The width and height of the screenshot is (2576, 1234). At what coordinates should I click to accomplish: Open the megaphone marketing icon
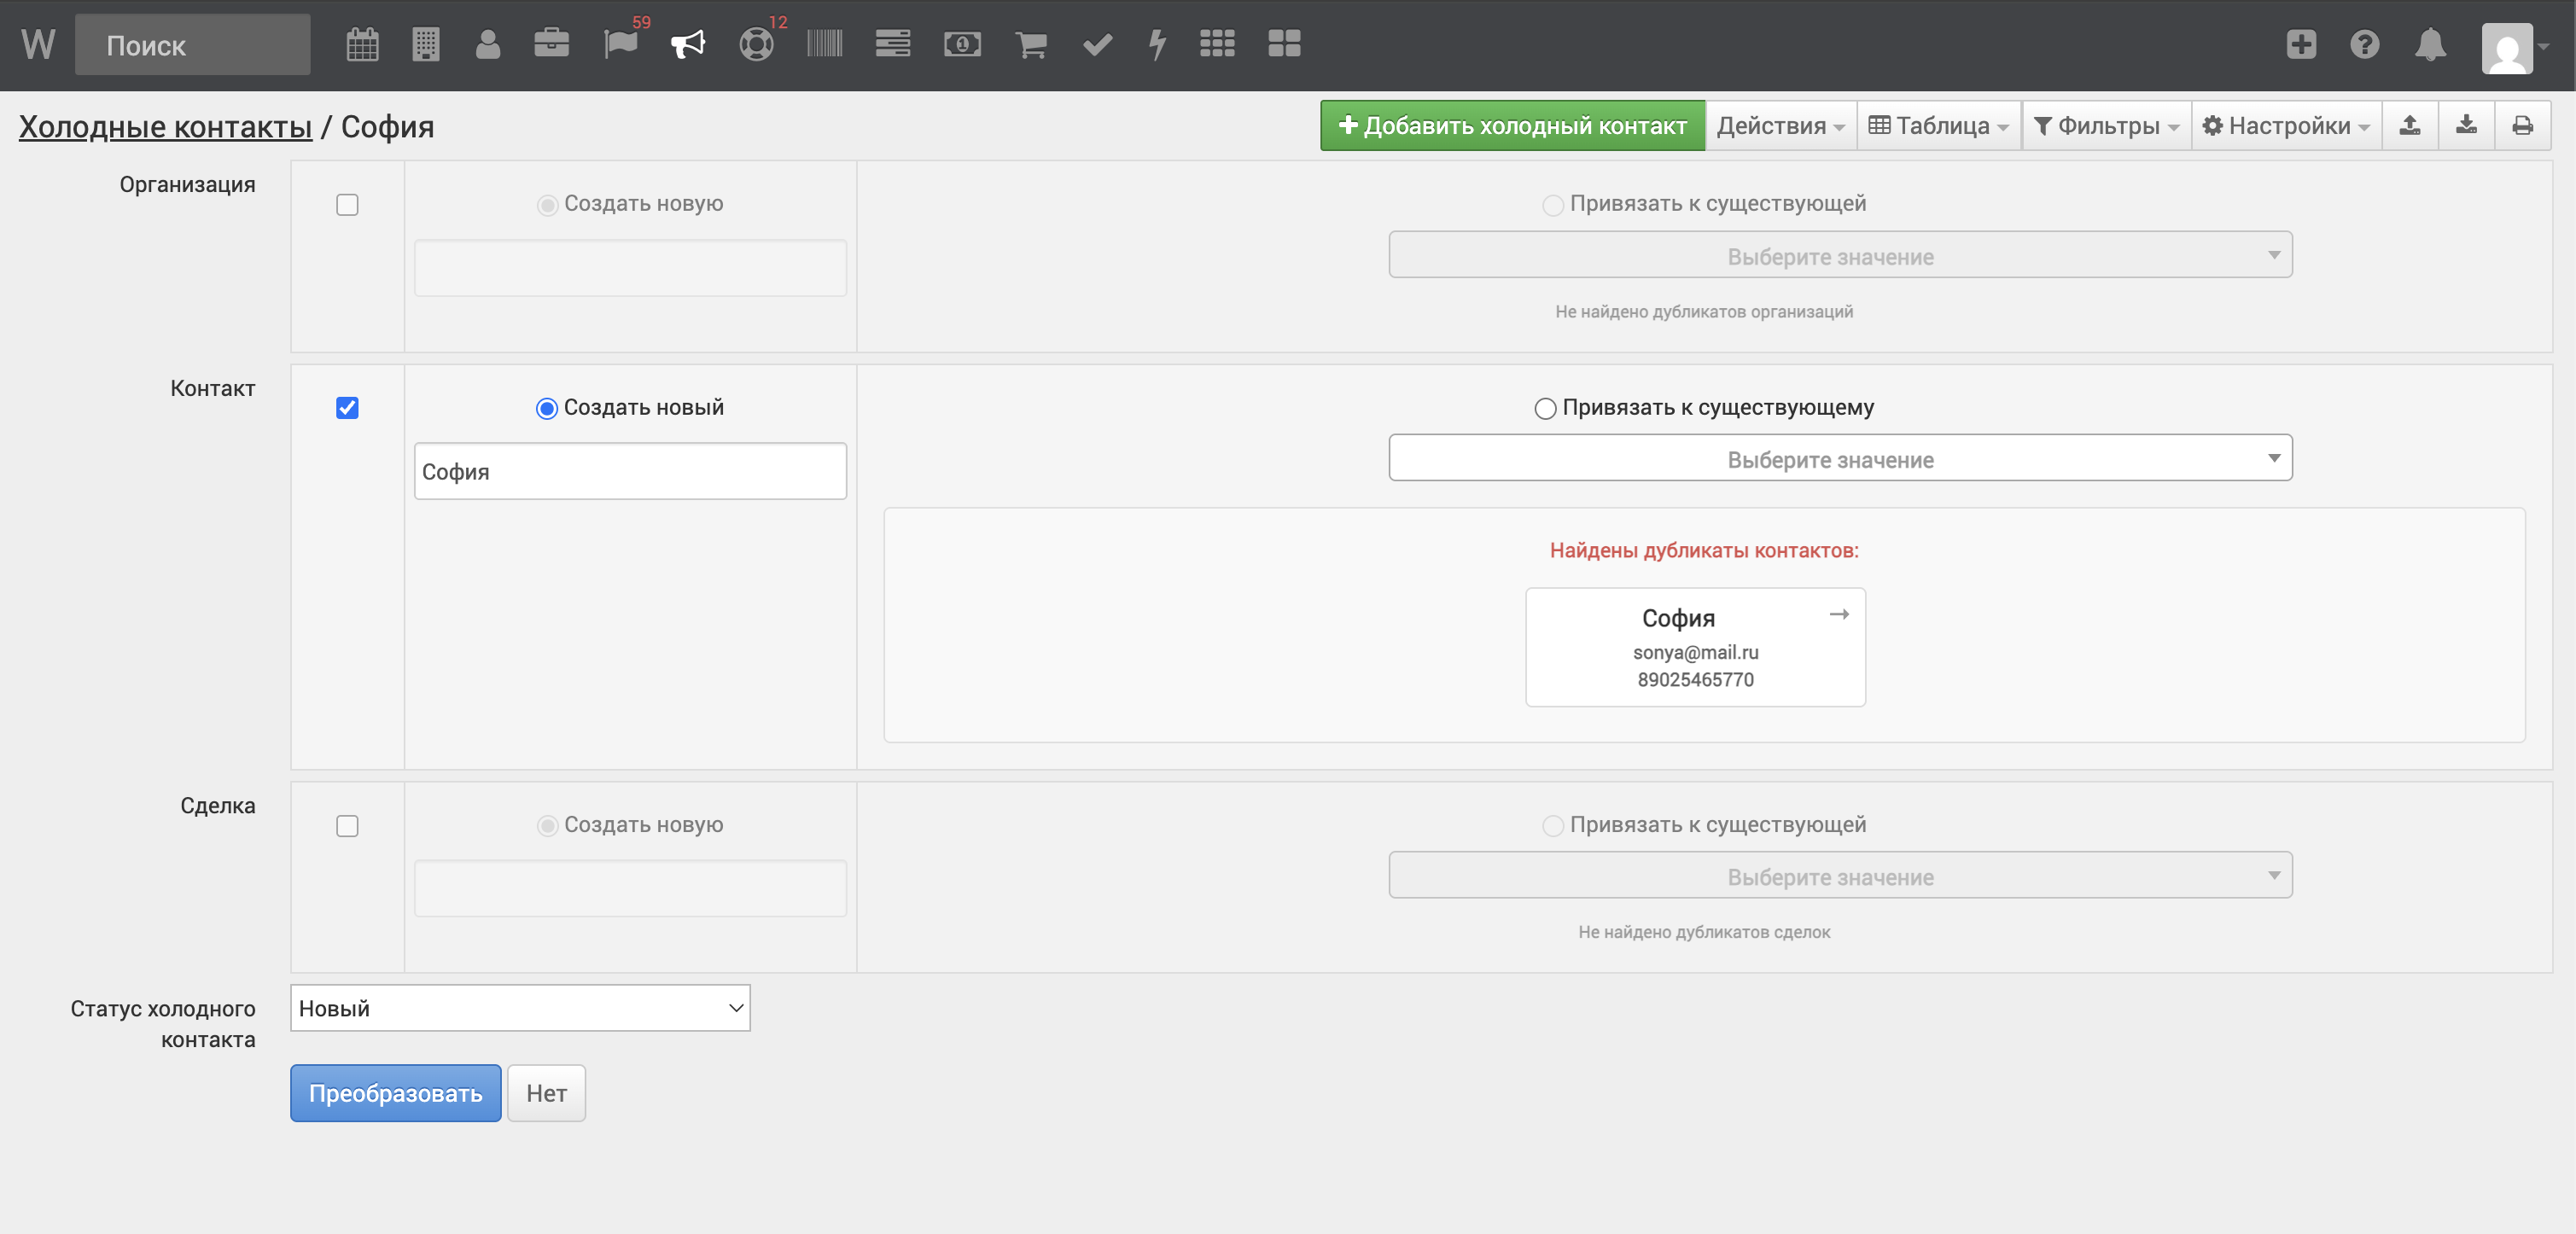click(x=688, y=44)
